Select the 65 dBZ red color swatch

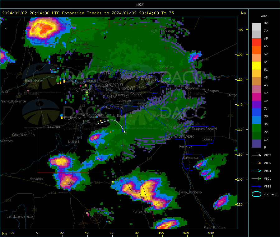[256, 42]
